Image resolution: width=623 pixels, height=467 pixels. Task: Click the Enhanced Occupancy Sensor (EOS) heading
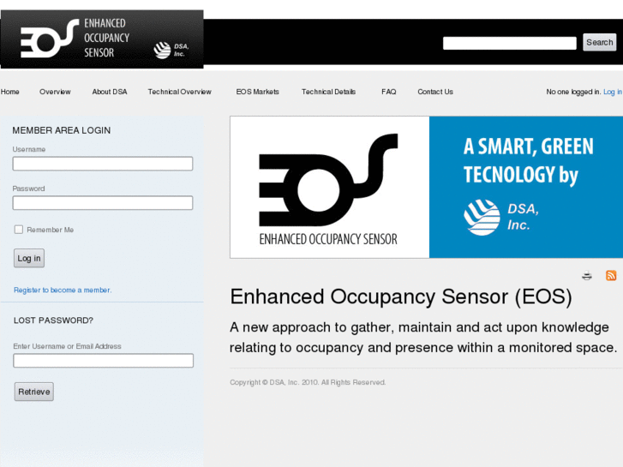[401, 296]
